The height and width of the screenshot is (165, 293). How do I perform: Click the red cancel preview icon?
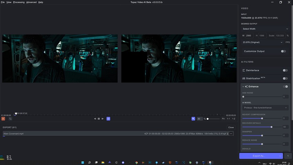3,119
